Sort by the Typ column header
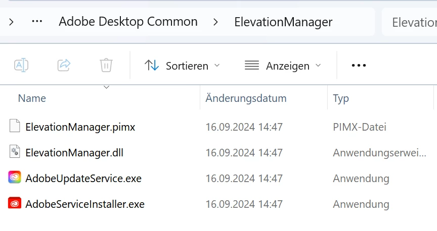This screenshot has width=437, height=231. 340,99
